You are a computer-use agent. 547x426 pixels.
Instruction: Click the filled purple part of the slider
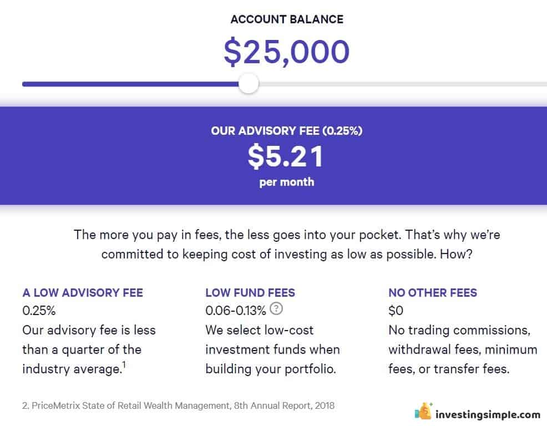click(130, 84)
